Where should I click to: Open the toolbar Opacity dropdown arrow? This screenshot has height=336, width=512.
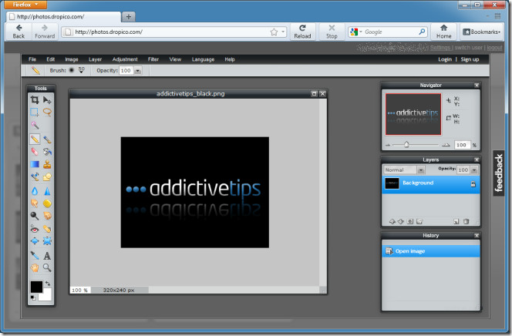click(x=138, y=70)
